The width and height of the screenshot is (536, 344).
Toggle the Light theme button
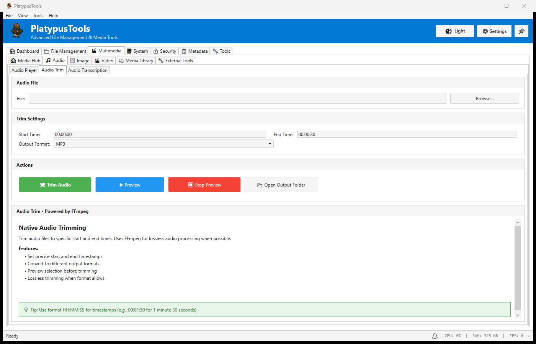tap(454, 31)
